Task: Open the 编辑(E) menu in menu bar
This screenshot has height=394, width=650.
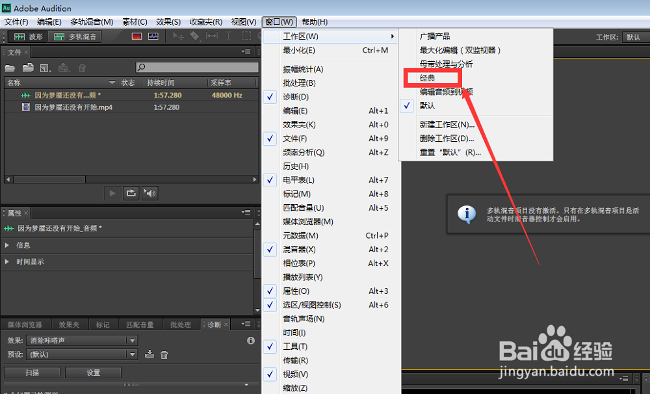Action: (49, 22)
